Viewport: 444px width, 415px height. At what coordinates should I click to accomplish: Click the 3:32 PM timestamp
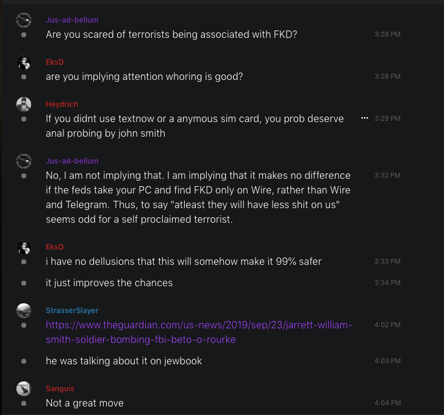coord(387,176)
